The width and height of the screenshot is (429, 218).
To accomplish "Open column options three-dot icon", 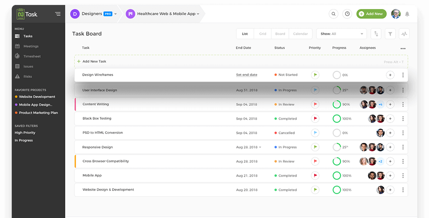I will [403, 48].
